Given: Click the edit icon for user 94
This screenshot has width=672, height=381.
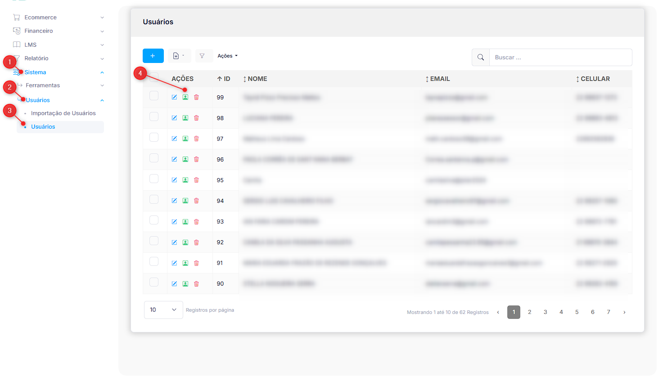Looking at the screenshot, I should tap(174, 201).
